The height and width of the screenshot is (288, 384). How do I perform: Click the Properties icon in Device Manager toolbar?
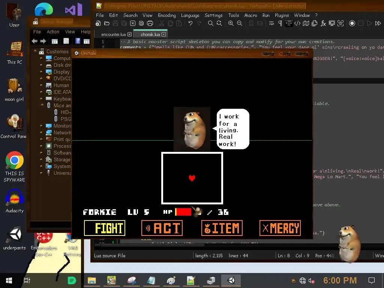point(66,41)
